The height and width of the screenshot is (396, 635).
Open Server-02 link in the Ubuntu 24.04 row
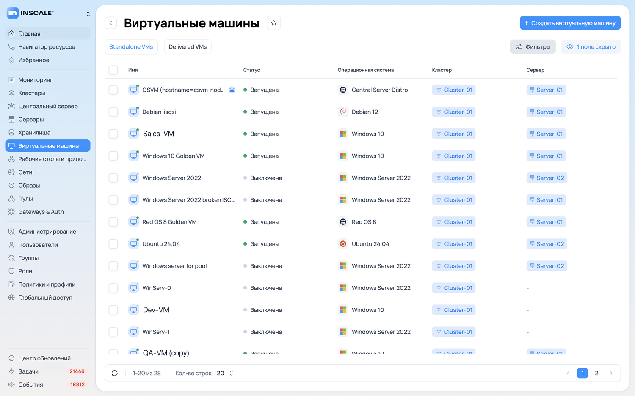pos(547,244)
